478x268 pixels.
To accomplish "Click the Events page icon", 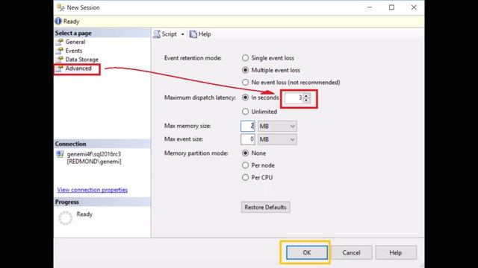I will tap(60, 51).
